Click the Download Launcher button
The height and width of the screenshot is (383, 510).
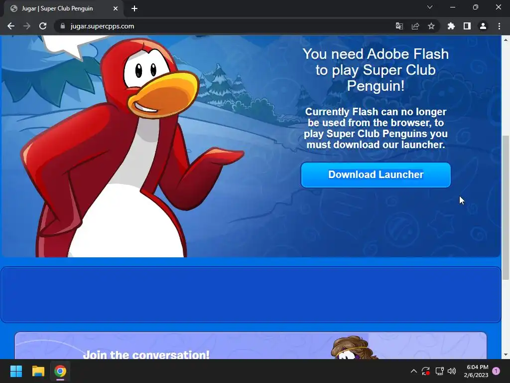pyautogui.click(x=376, y=175)
